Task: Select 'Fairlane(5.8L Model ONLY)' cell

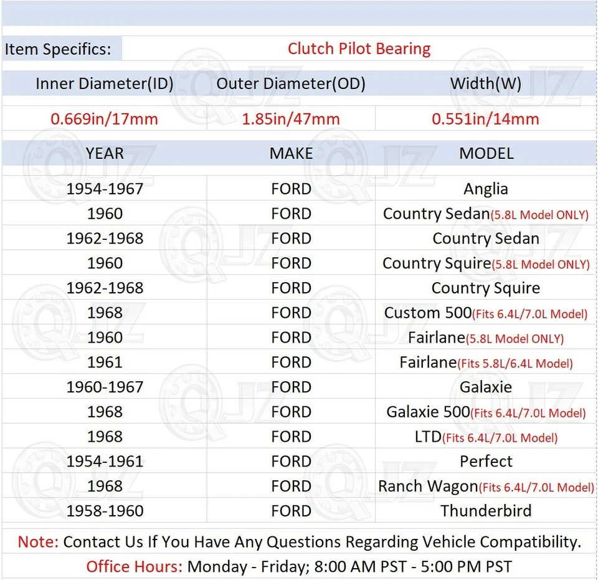Action: (485, 338)
